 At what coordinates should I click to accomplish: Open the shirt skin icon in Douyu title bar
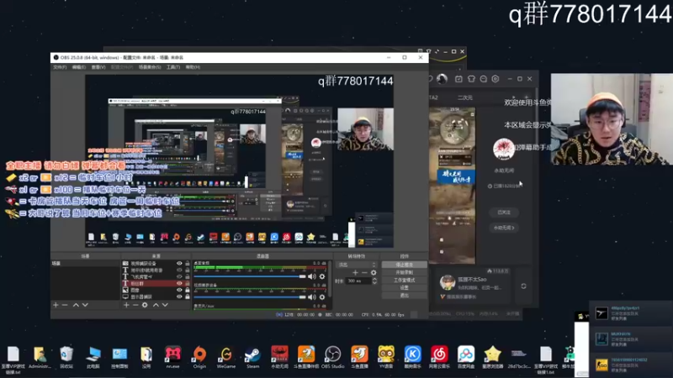(471, 79)
